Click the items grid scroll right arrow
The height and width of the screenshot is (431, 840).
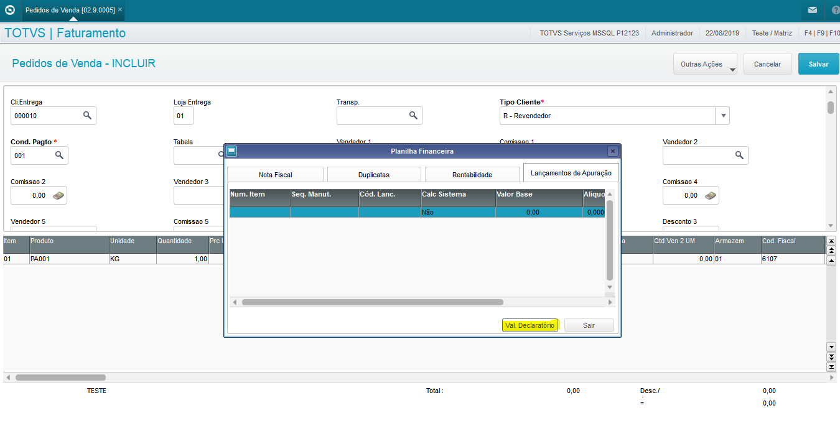click(x=831, y=378)
